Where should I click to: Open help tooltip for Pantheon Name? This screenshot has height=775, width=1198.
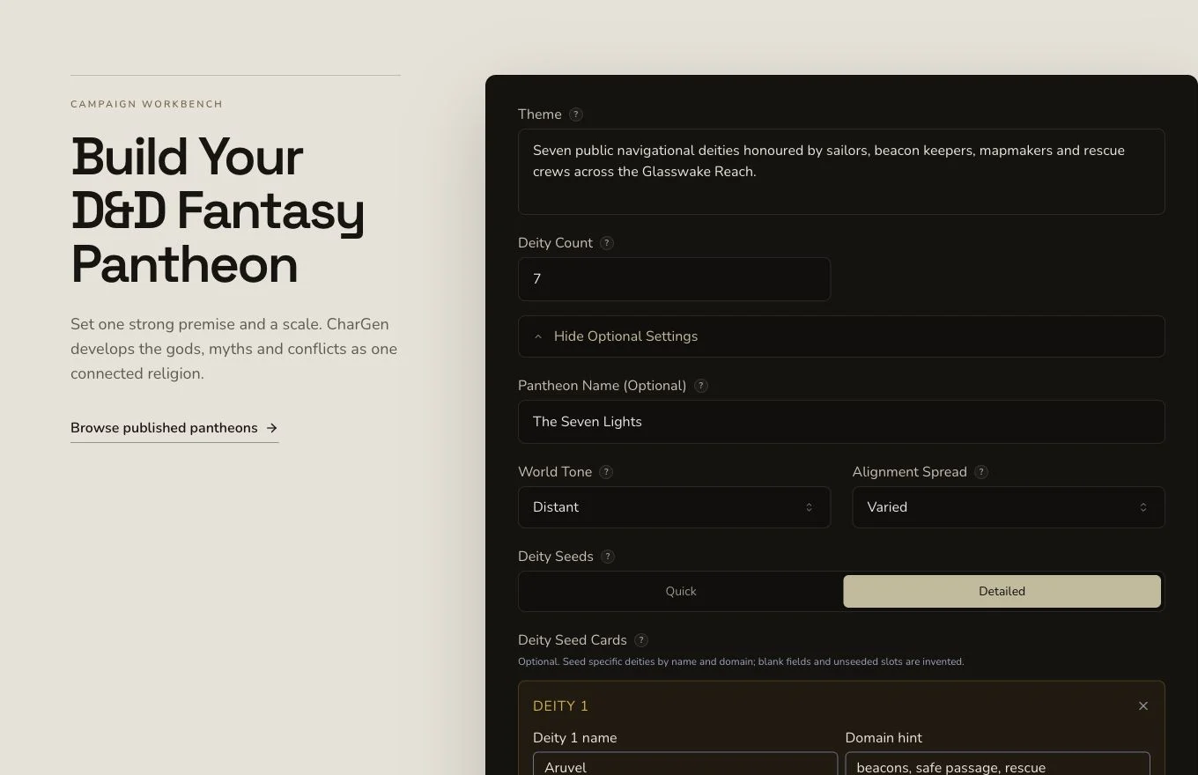point(701,386)
